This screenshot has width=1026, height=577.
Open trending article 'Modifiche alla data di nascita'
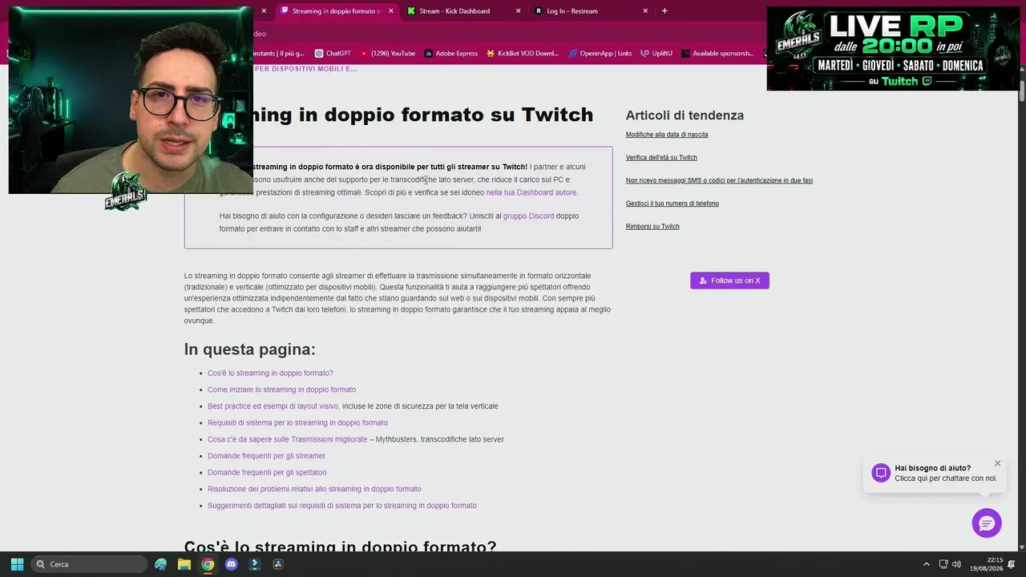pos(667,135)
